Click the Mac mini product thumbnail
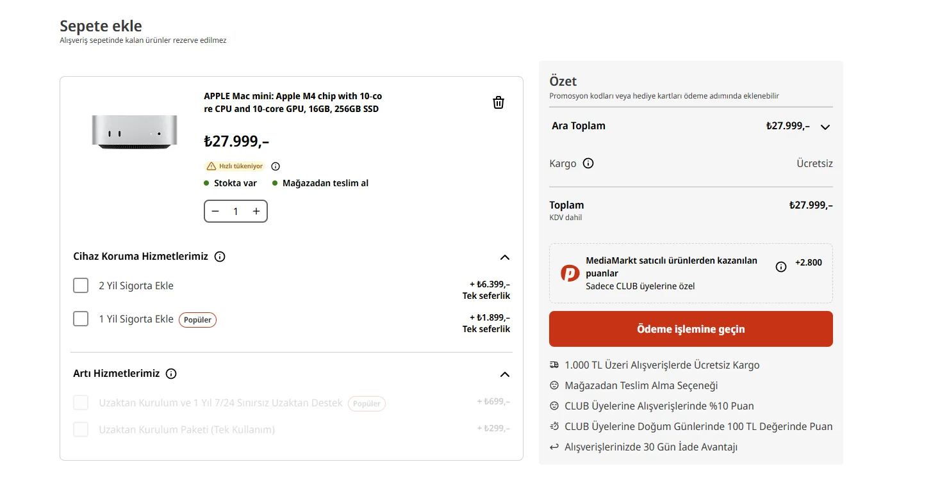Viewport: 940px width, 478px height. click(135, 131)
